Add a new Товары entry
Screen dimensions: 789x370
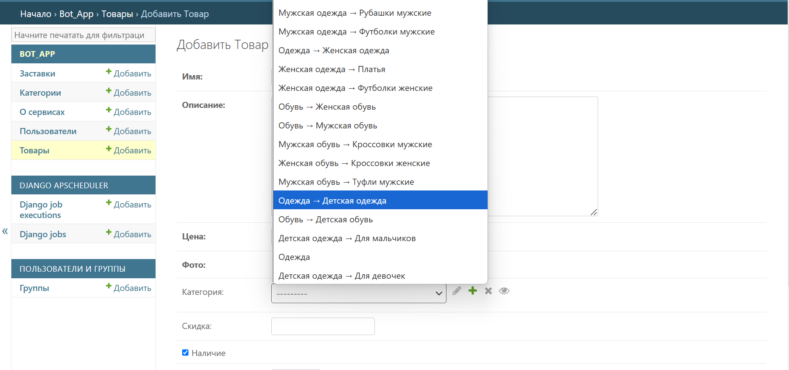(128, 150)
